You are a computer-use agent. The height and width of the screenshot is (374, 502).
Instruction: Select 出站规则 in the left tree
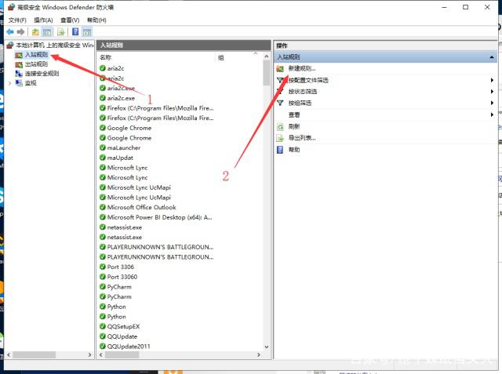coord(36,64)
